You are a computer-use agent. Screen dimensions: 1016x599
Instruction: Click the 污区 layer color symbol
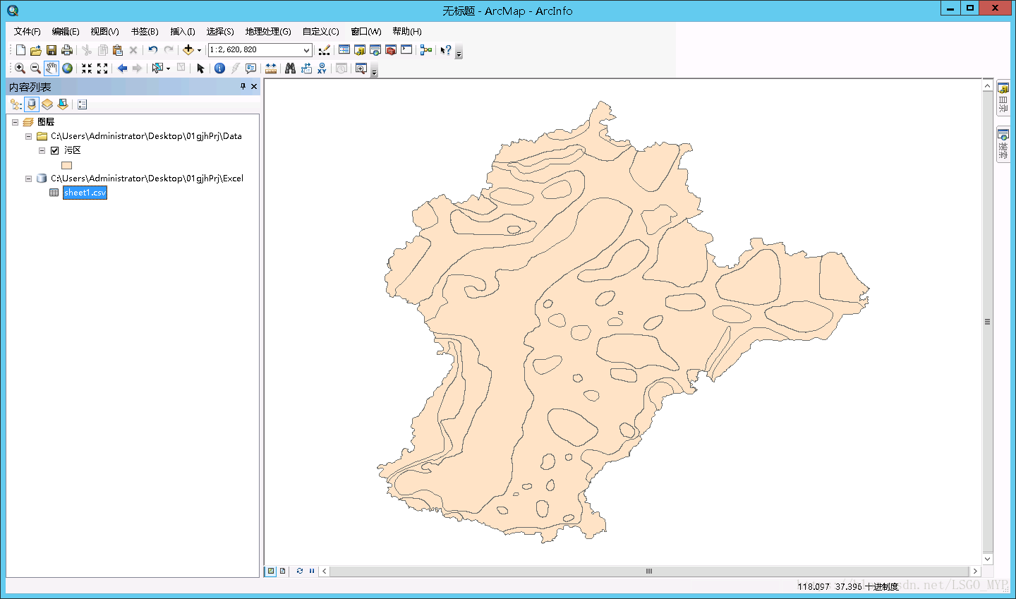coord(66,165)
